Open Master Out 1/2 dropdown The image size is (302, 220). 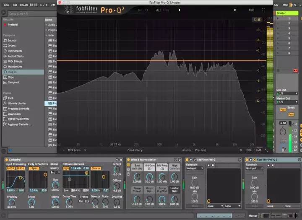coord(287,102)
